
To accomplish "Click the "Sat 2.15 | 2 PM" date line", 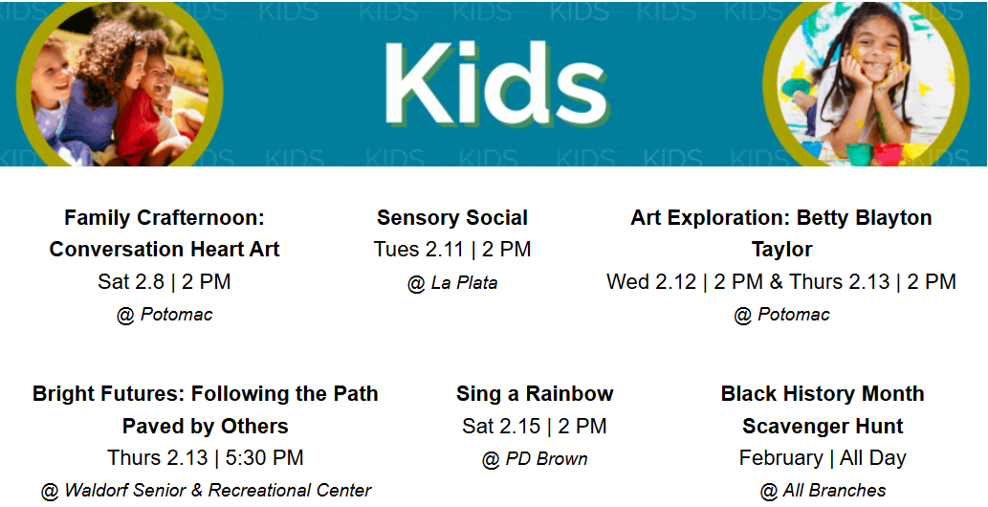I will (x=535, y=427).
